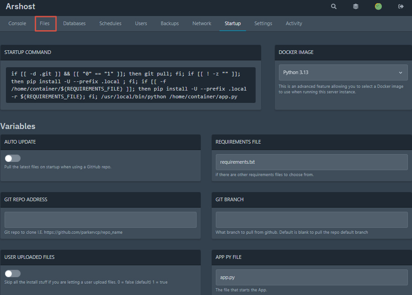Click the APP PY FILE panel title

(x=228, y=257)
